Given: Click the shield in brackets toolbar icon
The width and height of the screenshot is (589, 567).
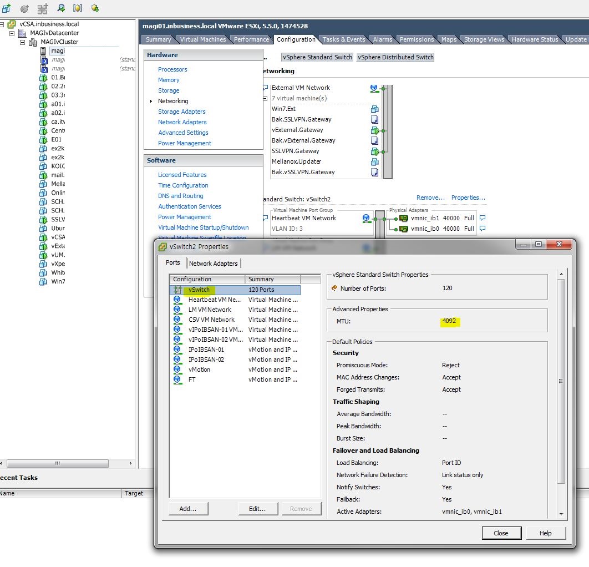Looking at the screenshot, I should coord(78,8).
